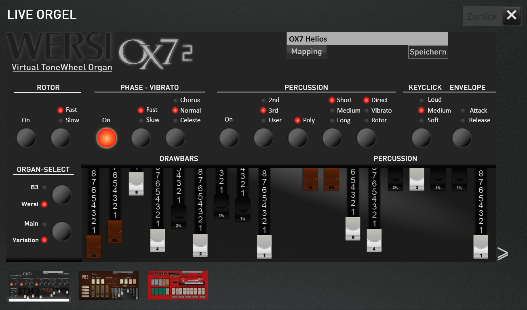Toggle the Percussion On button
Image resolution: width=527 pixels, height=310 pixels.
pos(229,138)
